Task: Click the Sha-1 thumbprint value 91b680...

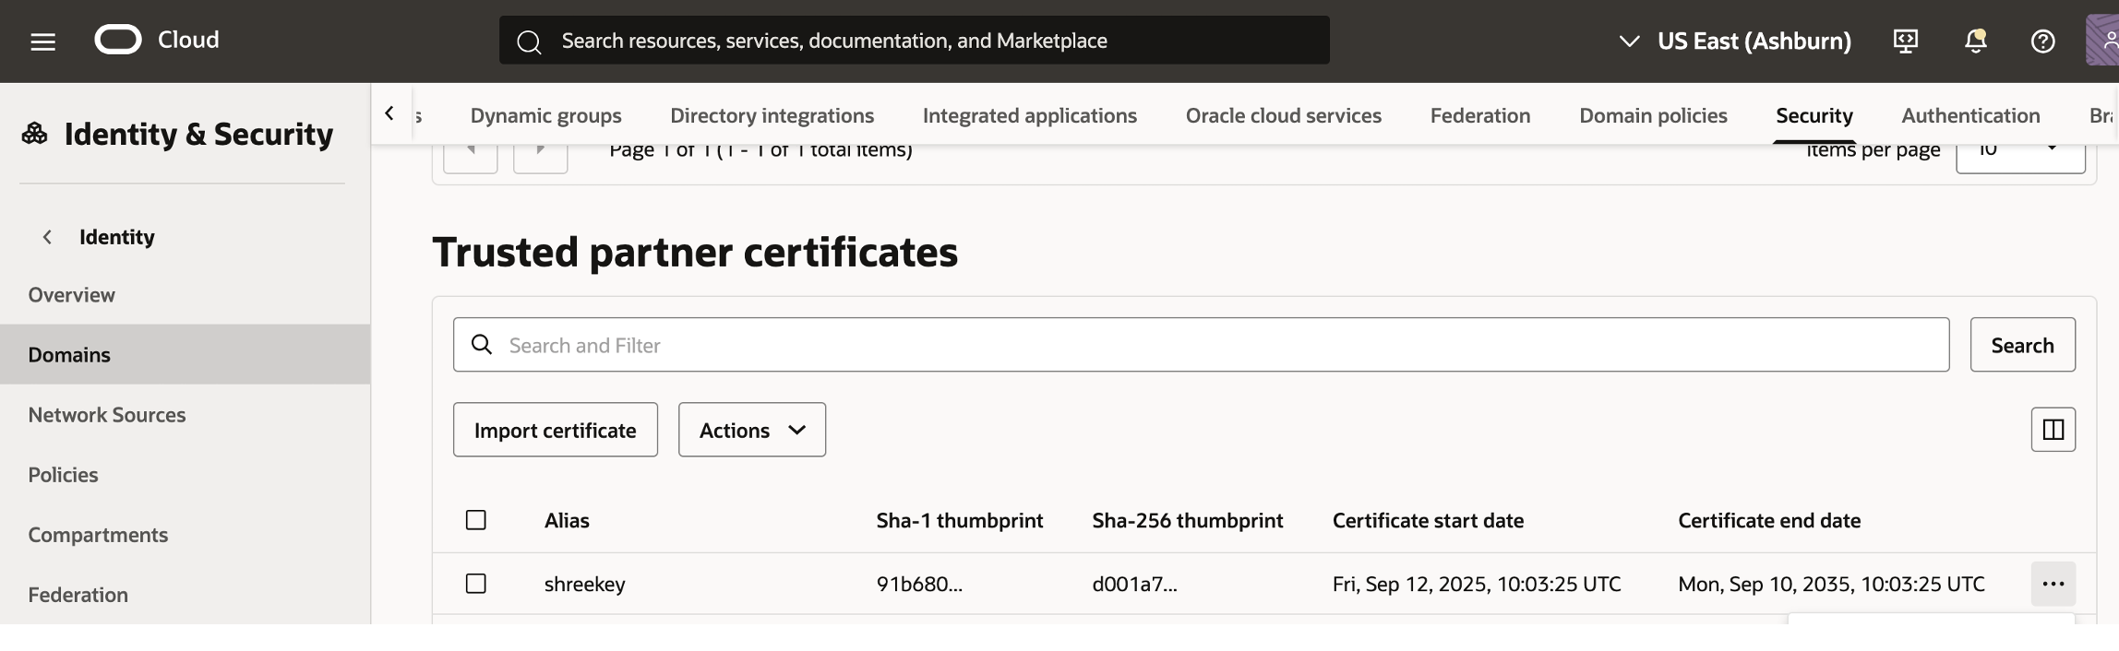Action: (919, 584)
